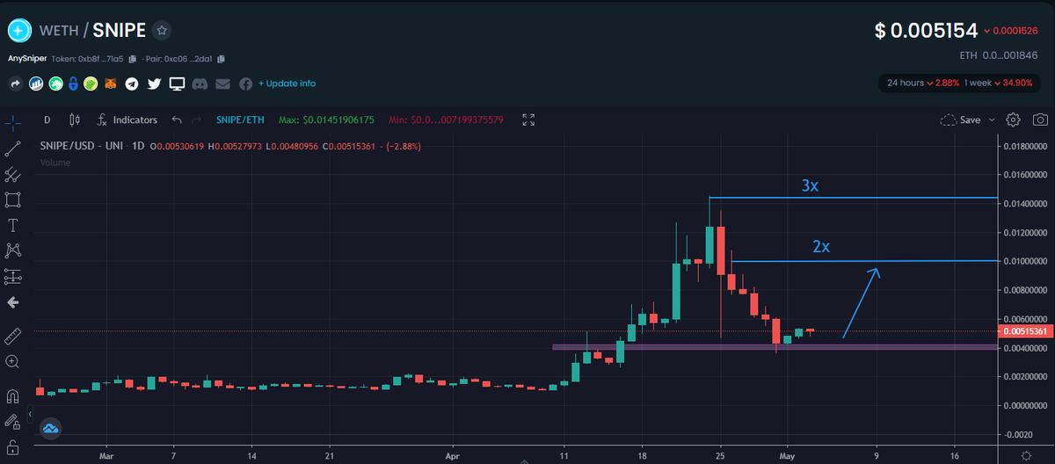Open the Twitter link

coord(154,84)
